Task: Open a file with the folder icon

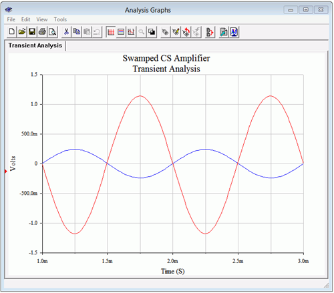Action: coord(22,32)
